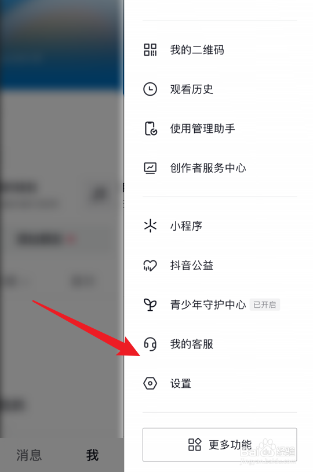Switch to the 我 bottom tab

[92, 455]
